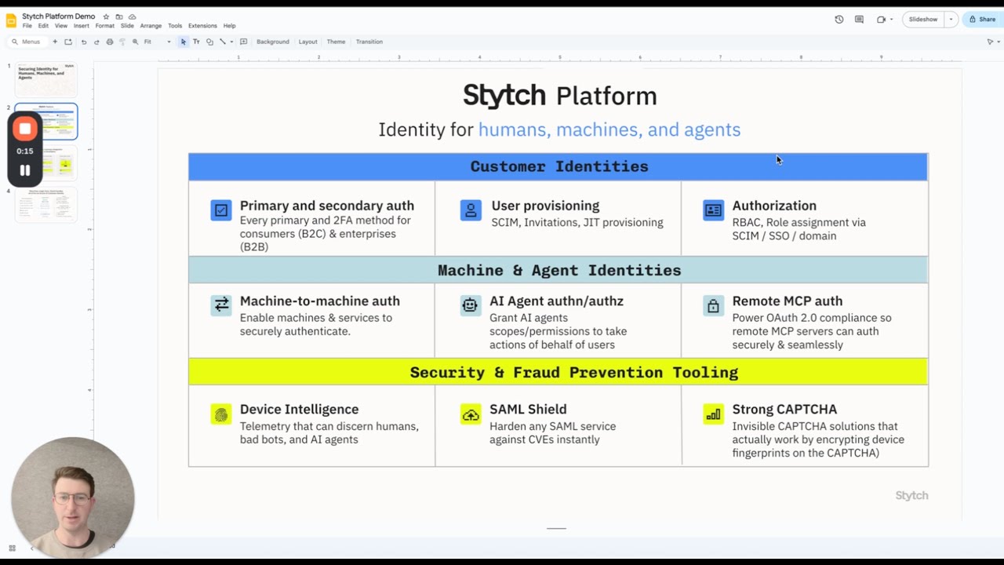Select the bar chart icon beside Strong CAPTCHA
Image resolution: width=1004 pixels, height=565 pixels.
713,414
